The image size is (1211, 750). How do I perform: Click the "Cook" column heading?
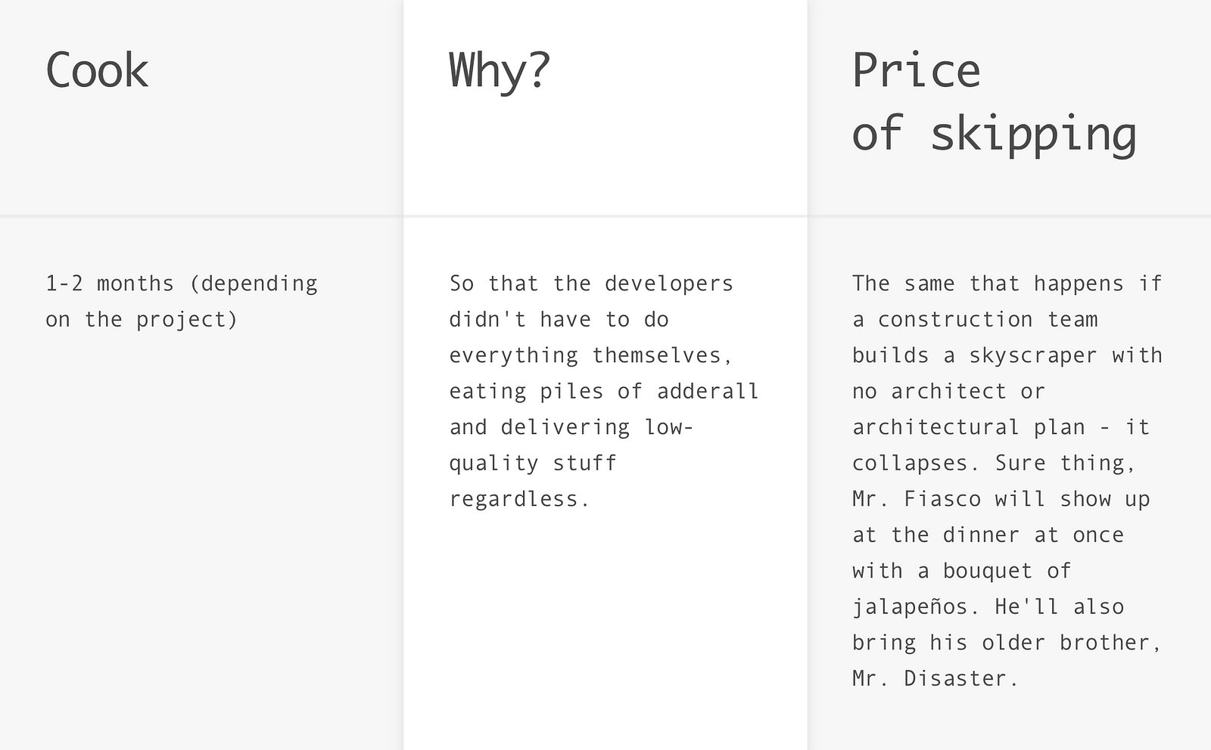tap(97, 71)
